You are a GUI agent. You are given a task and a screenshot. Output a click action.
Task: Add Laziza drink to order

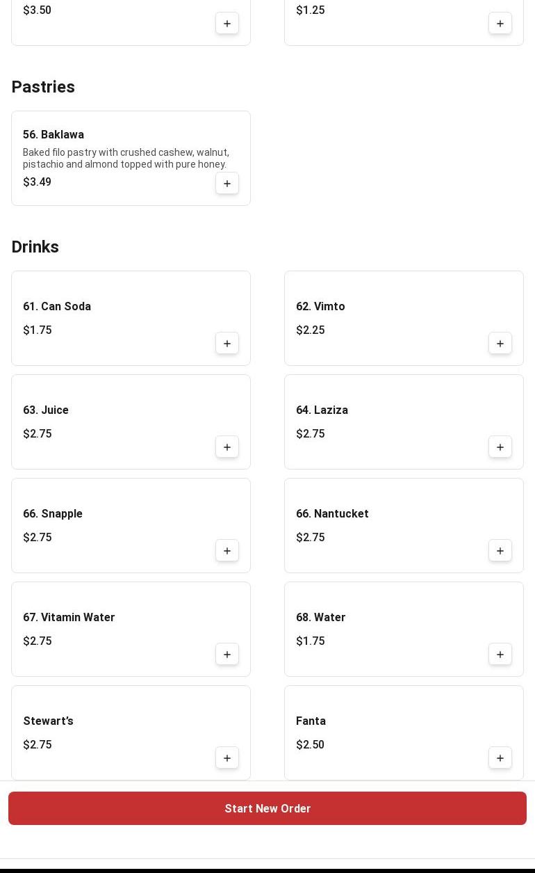[500, 447]
